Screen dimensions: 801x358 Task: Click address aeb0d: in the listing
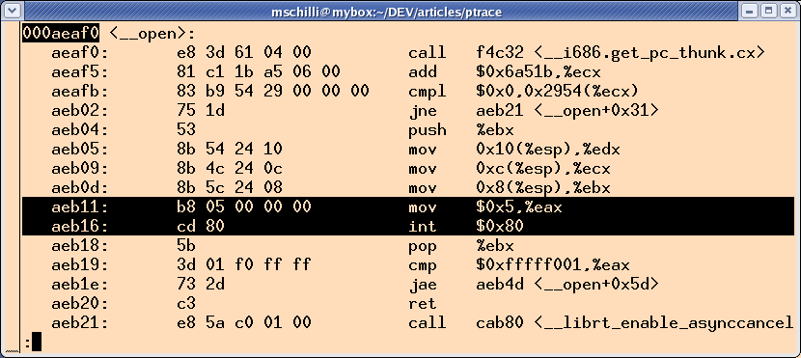80,187
